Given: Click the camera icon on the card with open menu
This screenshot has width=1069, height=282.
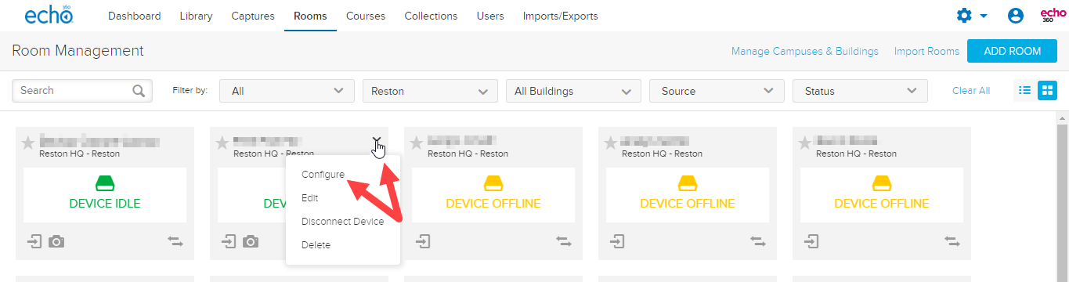Looking at the screenshot, I should click(x=251, y=241).
